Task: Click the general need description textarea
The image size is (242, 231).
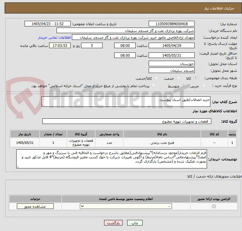Action: click(x=126, y=102)
